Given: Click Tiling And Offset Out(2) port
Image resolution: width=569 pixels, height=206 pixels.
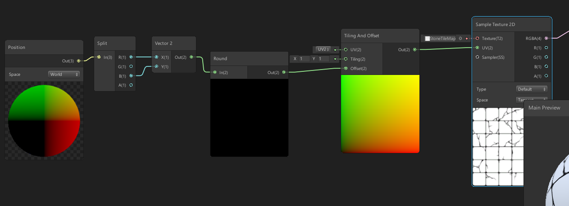Looking at the screenshot, I should coord(415,49).
